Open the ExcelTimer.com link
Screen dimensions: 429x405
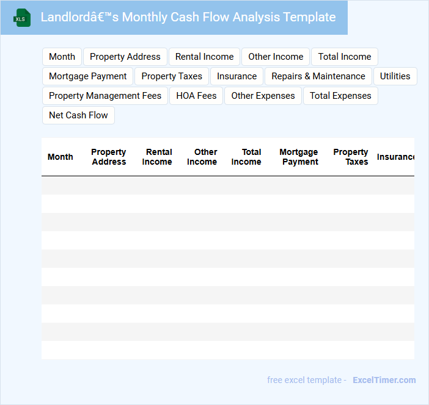tap(384, 380)
